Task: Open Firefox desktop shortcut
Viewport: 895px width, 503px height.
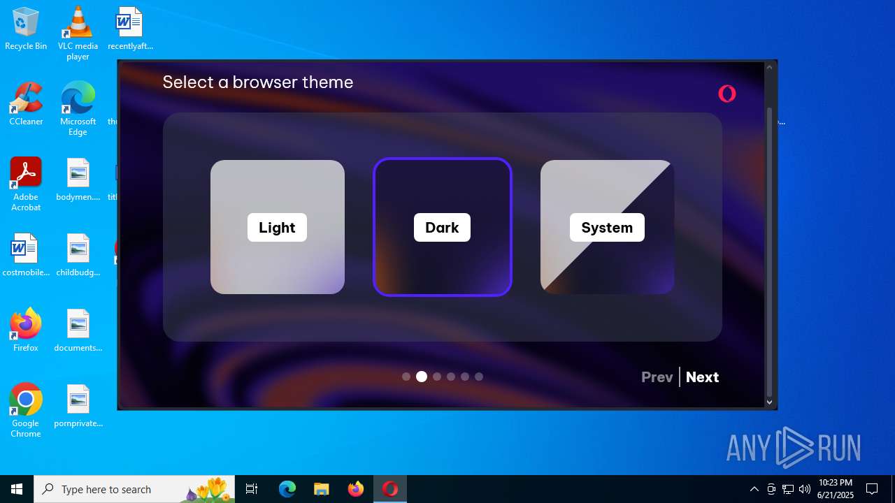Action: click(26, 330)
